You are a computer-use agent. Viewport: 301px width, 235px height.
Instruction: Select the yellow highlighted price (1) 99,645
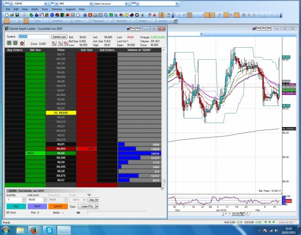pos(61,113)
